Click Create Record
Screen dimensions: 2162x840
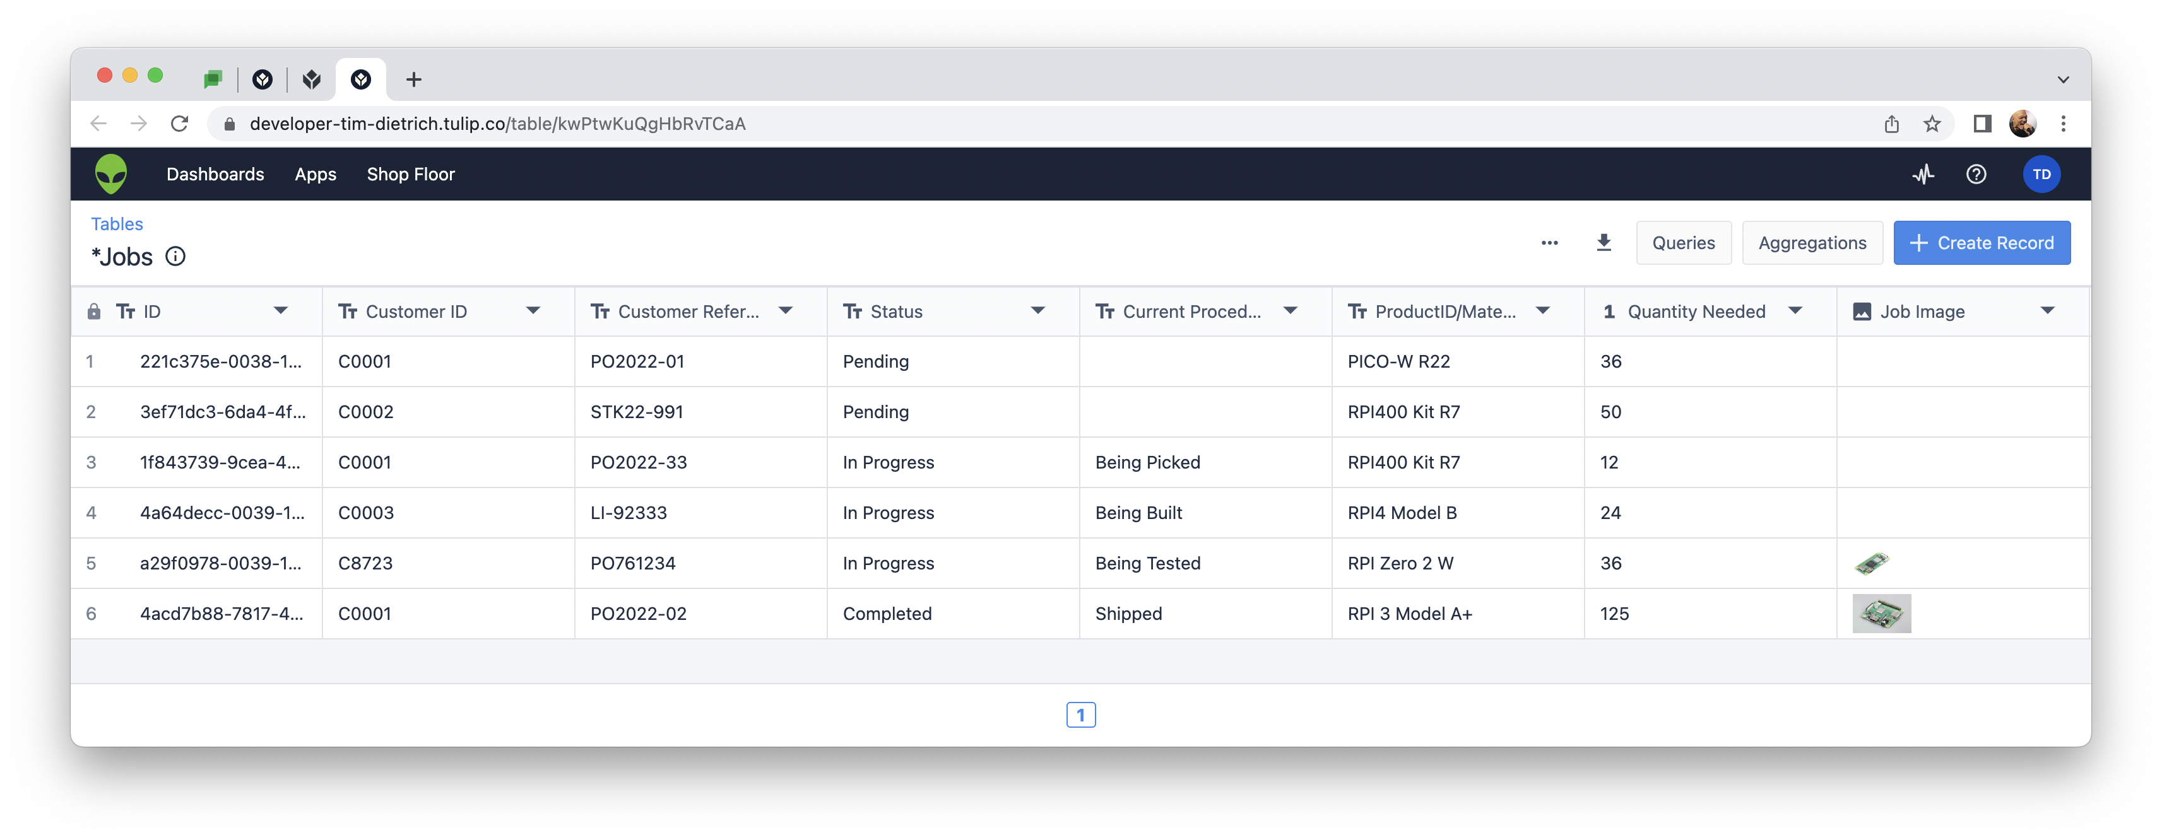[1982, 243]
